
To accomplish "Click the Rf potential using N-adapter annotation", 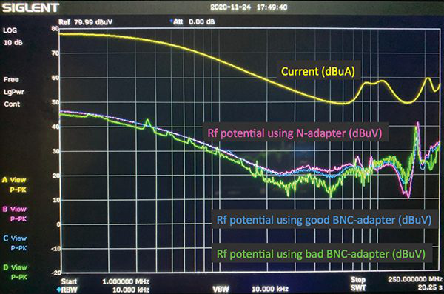I will pyautogui.click(x=295, y=133).
